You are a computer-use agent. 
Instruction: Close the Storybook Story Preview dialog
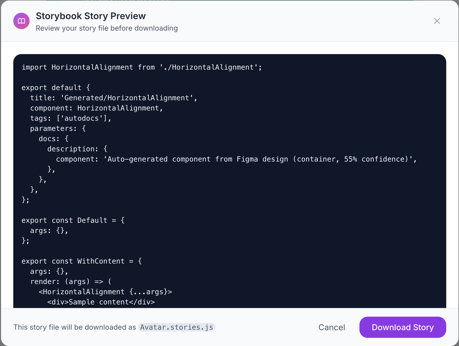click(x=437, y=21)
